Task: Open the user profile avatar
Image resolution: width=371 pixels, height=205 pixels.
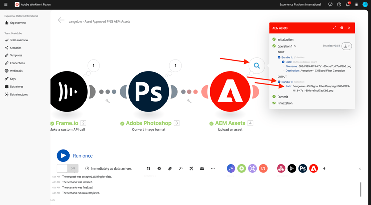Action: 365,5
